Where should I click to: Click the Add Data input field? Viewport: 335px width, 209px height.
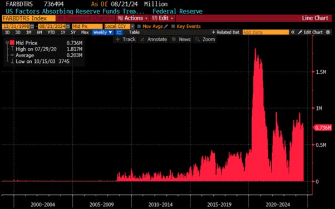click(266, 32)
